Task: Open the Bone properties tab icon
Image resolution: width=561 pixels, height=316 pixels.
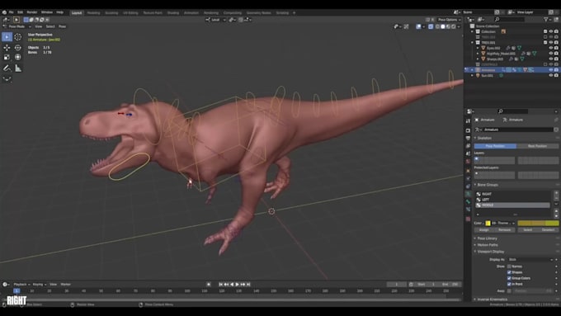Action: click(468, 202)
